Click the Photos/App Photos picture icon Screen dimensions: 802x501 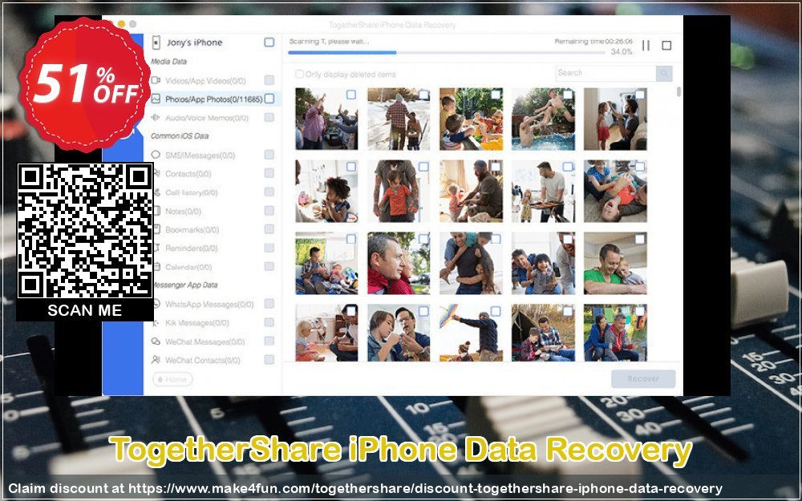tap(156, 99)
